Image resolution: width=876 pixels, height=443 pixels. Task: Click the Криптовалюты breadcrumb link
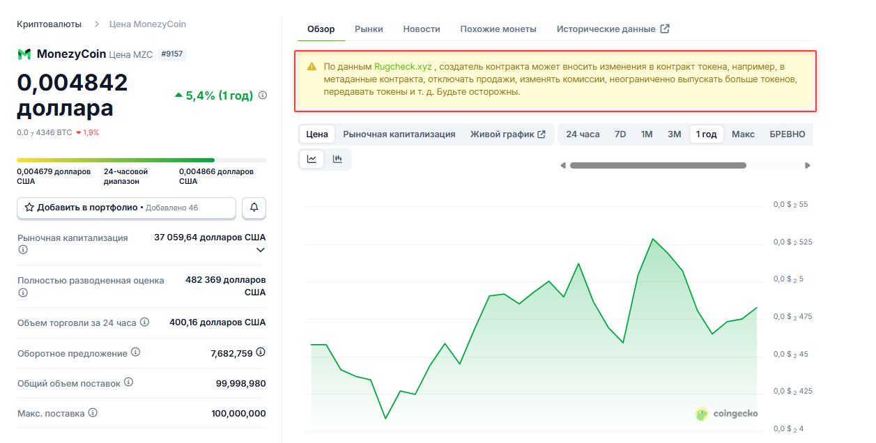(x=49, y=24)
